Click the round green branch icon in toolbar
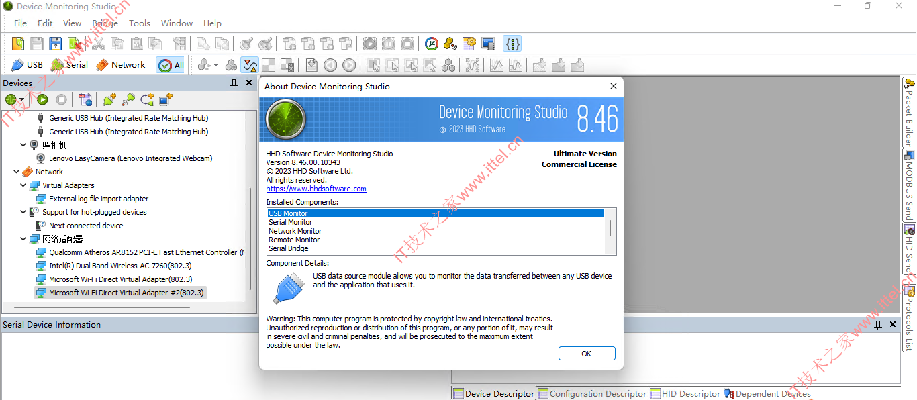 click(432, 44)
